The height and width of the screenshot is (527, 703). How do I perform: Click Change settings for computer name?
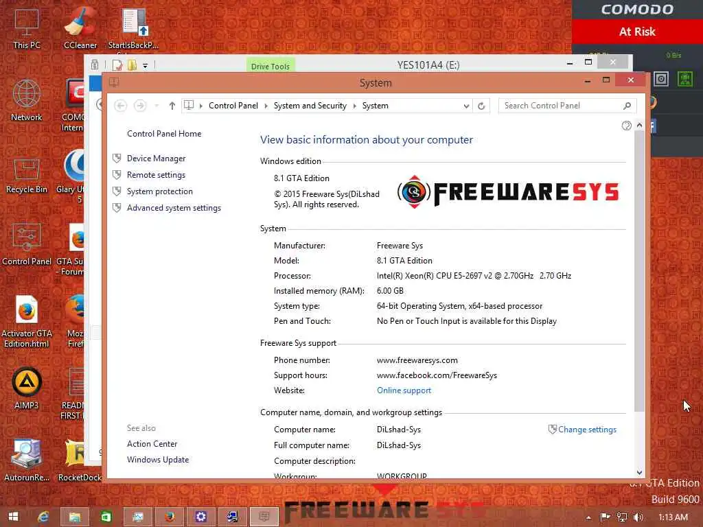587,430
